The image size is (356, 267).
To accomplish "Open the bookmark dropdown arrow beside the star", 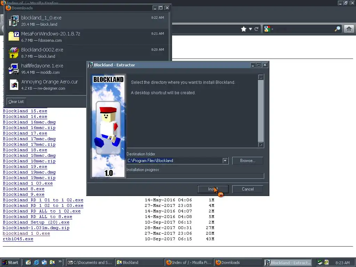I will [x=250, y=29].
